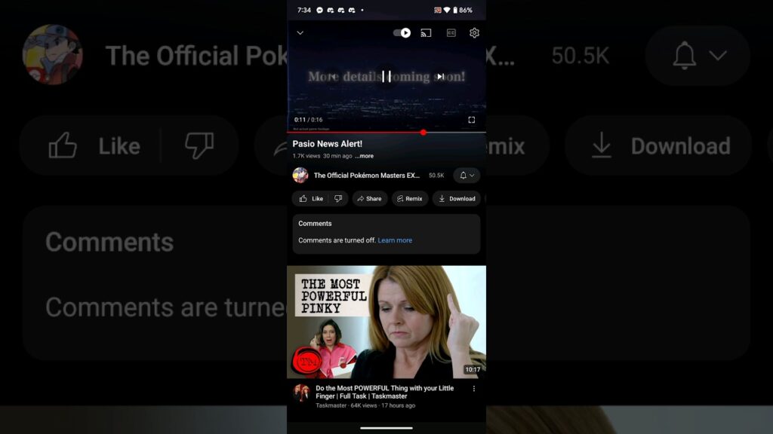This screenshot has height=434, width=773.
Task: Skip to the next video
Action: click(440, 76)
